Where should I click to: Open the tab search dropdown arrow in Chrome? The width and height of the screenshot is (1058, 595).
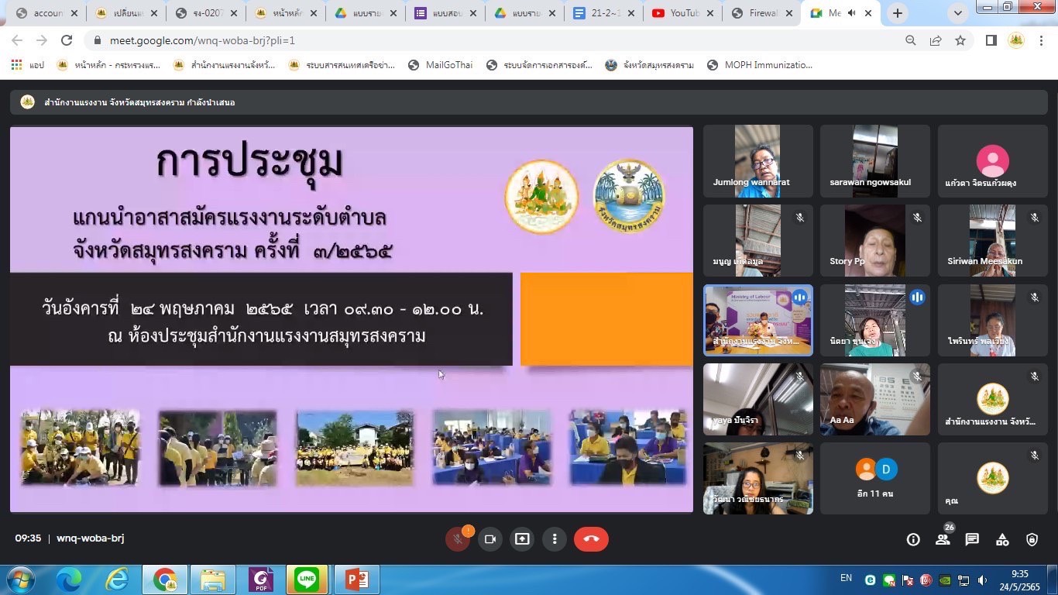tap(958, 13)
